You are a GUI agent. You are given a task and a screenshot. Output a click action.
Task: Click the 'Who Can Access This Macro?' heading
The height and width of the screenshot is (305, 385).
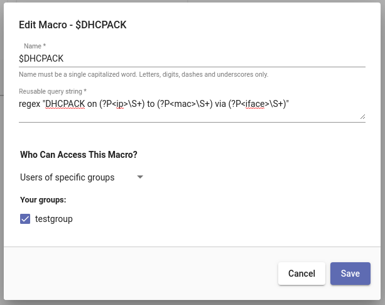pyautogui.click(x=79, y=155)
